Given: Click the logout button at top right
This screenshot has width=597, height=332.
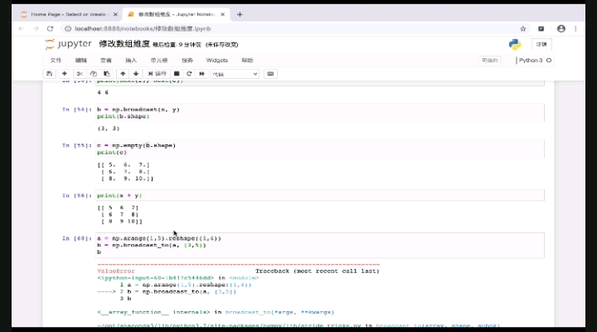Looking at the screenshot, I should click(541, 44).
